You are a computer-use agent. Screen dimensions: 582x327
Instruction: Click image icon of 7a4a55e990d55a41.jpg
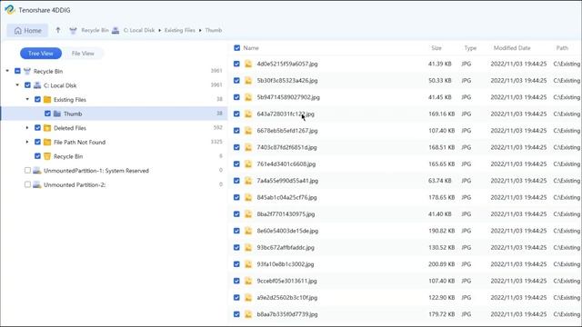coord(248,181)
